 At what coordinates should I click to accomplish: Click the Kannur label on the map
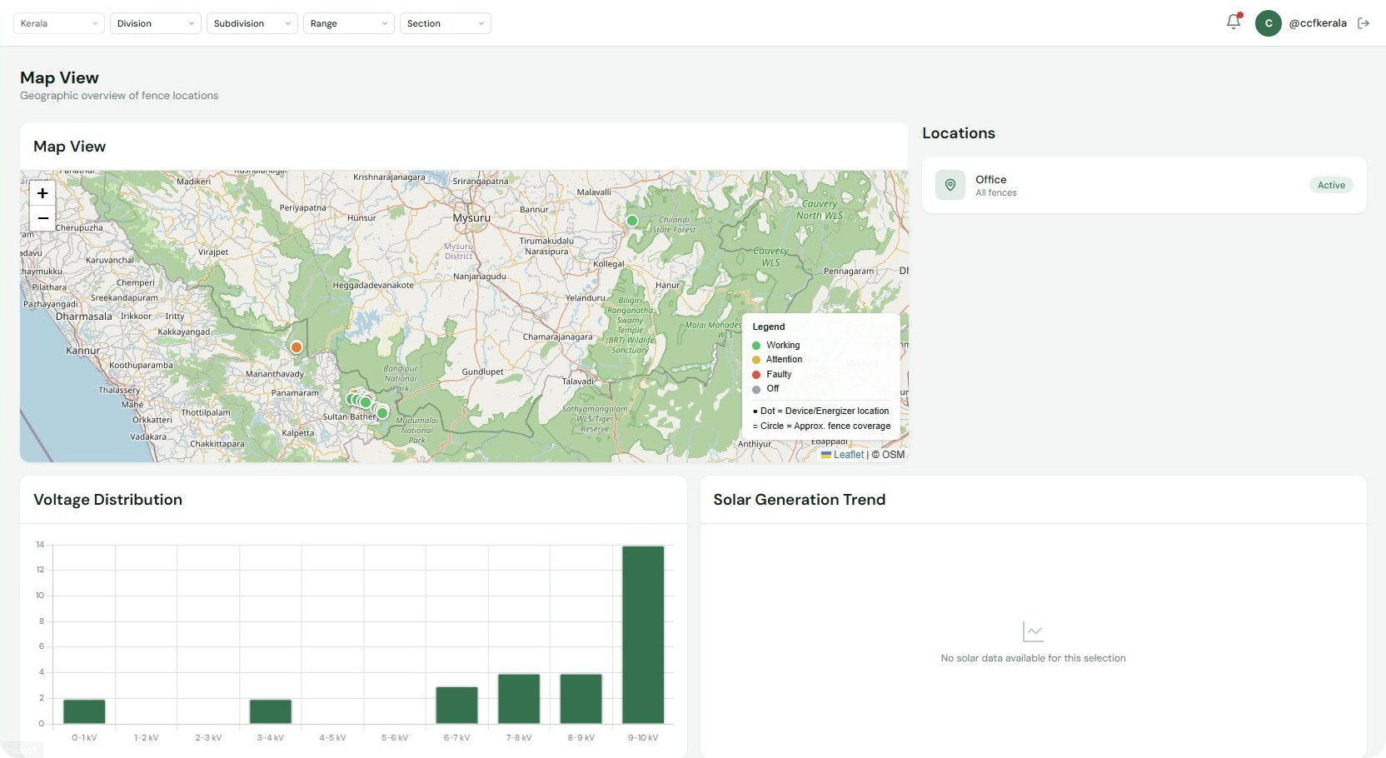tap(82, 351)
